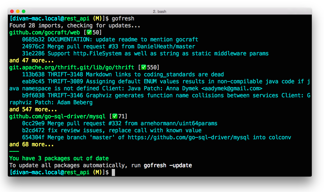This screenshot has height=192, width=324.
Task: Click commit 31e2286 Support http.FileSystem line
Action: pos(145,54)
